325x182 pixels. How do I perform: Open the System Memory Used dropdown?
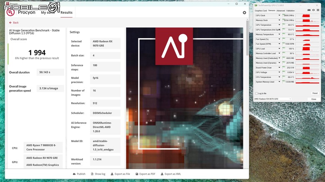click(279, 82)
